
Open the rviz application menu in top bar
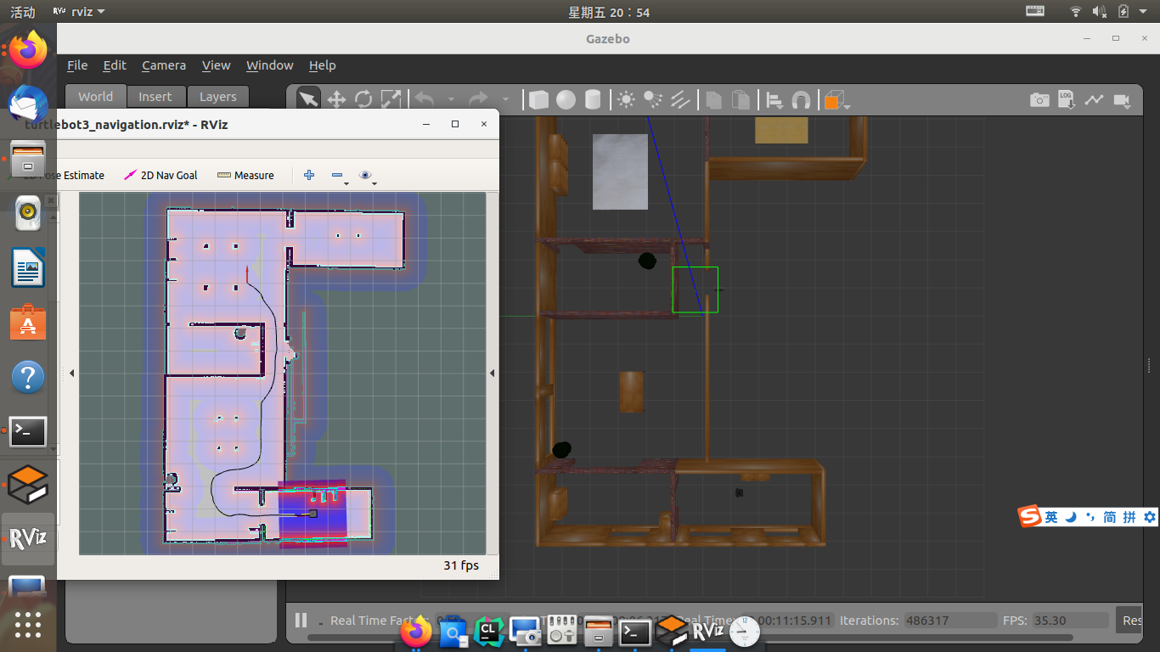tap(79, 12)
